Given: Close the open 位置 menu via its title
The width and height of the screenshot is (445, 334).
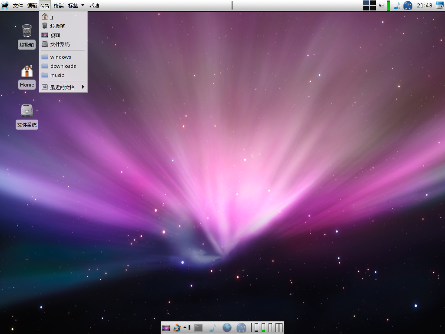Looking at the screenshot, I should click(x=45, y=6).
